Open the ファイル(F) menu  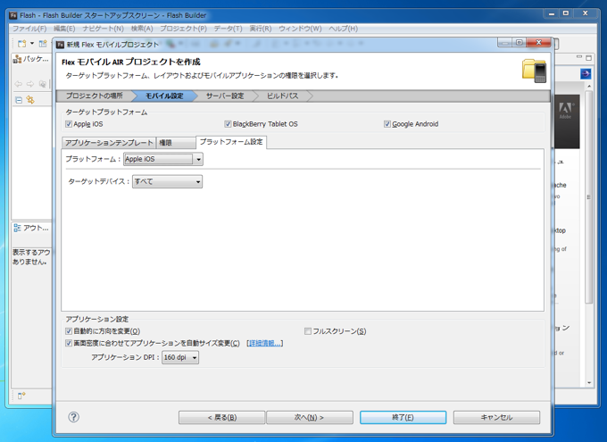pyautogui.click(x=29, y=29)
